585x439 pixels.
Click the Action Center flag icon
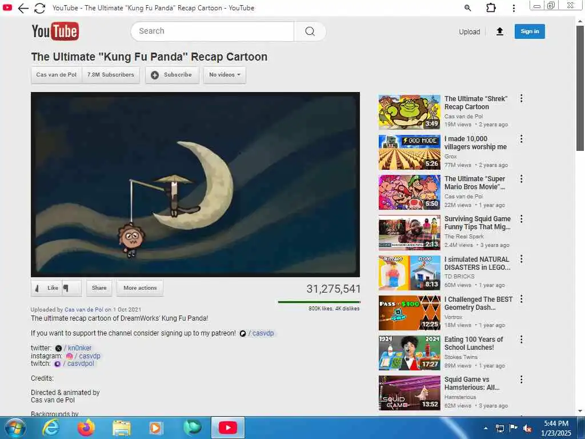[514, 428]
